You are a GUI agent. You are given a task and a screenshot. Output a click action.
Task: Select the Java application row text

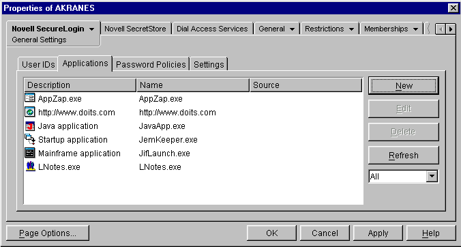68,126
